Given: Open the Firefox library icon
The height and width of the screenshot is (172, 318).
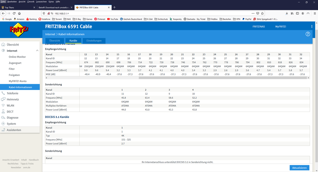Looking at the screenshot, I should [x=292, y=13].
